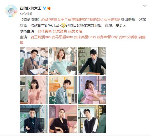The image size is (151, 136).
Task: Open the @林更新 mention
Action: point(45,31)
